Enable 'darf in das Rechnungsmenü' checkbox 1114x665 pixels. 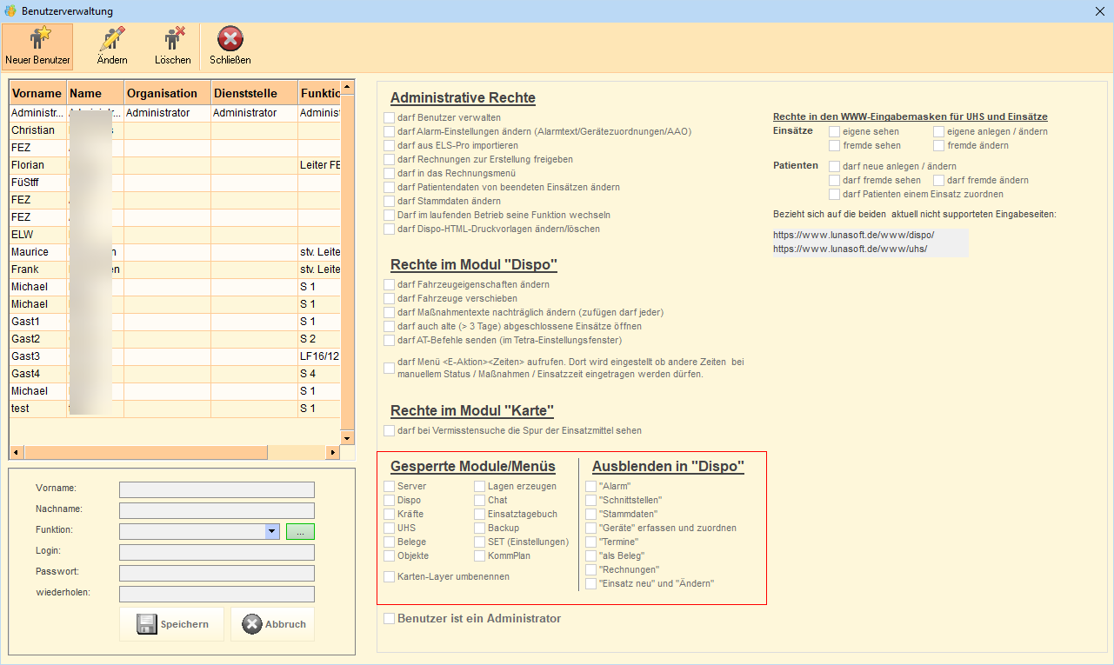click(x=389, y=173)
